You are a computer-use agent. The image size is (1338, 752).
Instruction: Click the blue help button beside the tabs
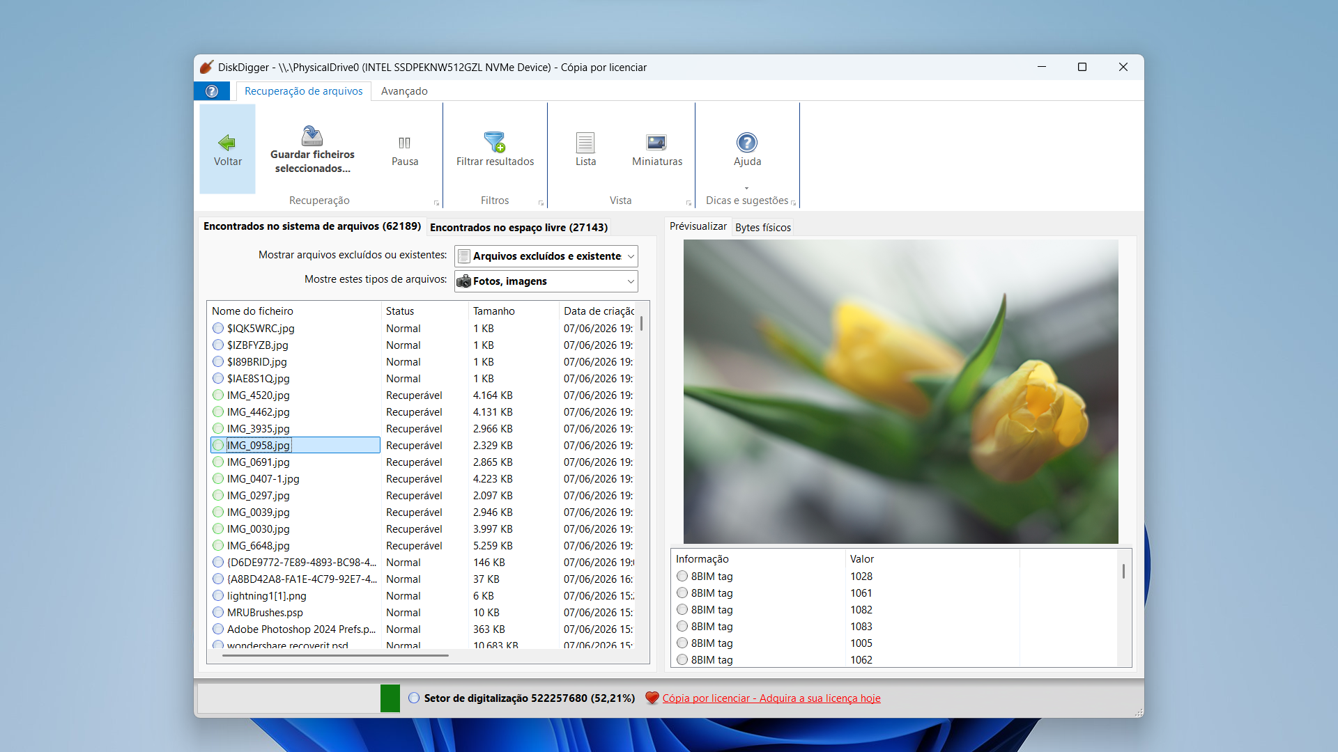(x=212, y=91)
